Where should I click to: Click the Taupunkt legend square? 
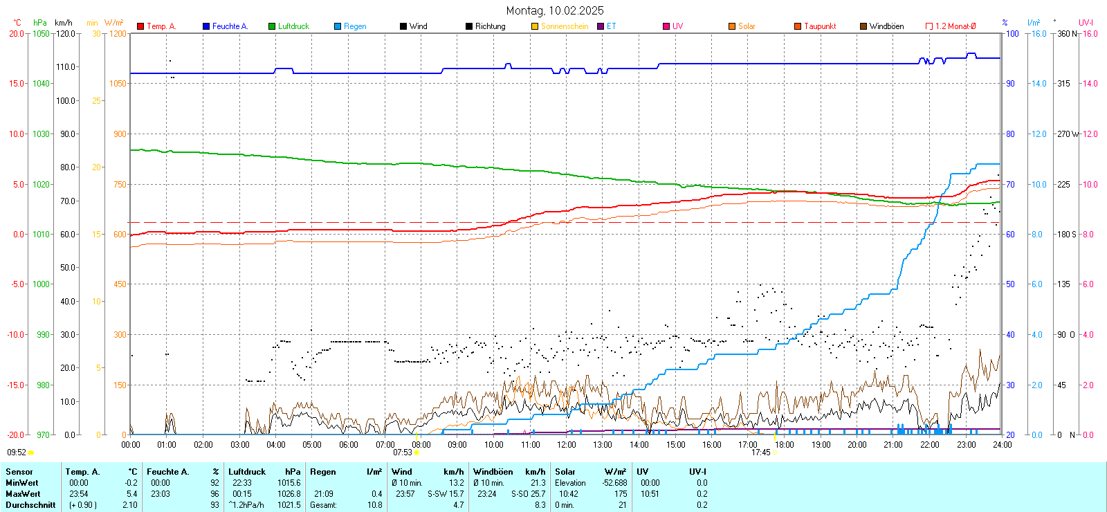tap(798, 26)
